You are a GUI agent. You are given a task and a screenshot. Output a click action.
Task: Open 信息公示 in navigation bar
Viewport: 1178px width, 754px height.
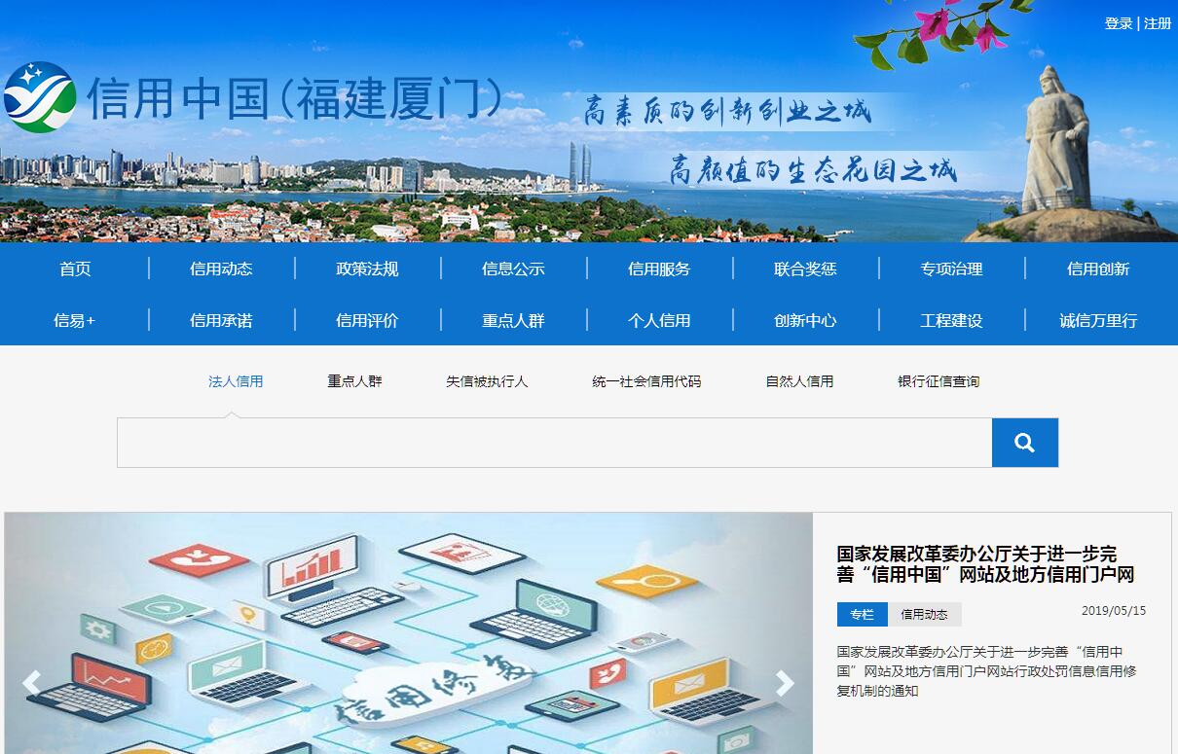click(513, 269)
